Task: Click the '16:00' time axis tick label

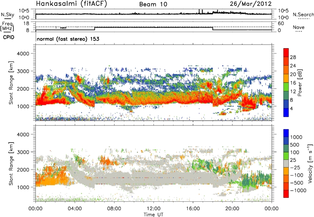Action: click(x=193, y=209)
